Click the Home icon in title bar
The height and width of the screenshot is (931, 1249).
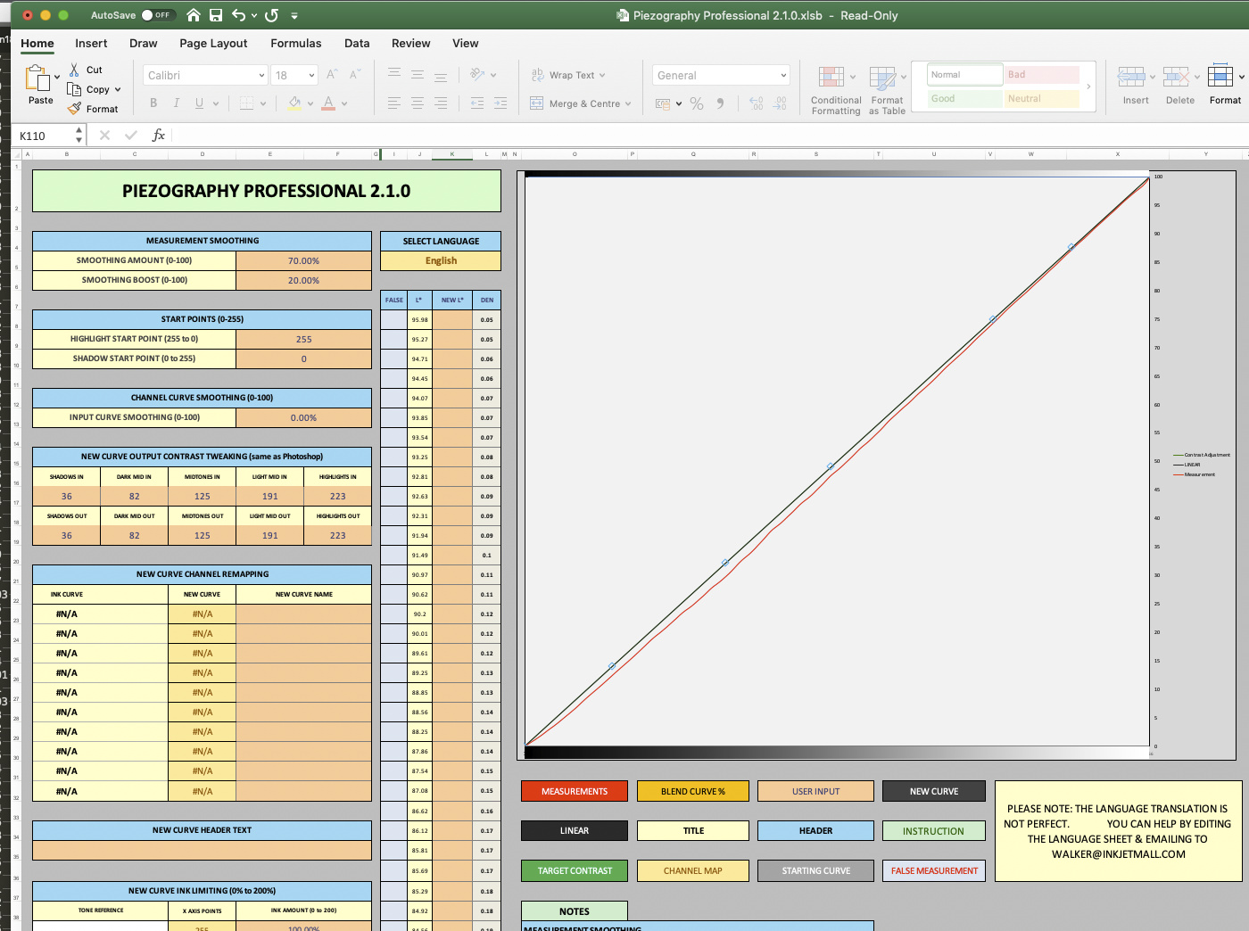tap(193, 15)
